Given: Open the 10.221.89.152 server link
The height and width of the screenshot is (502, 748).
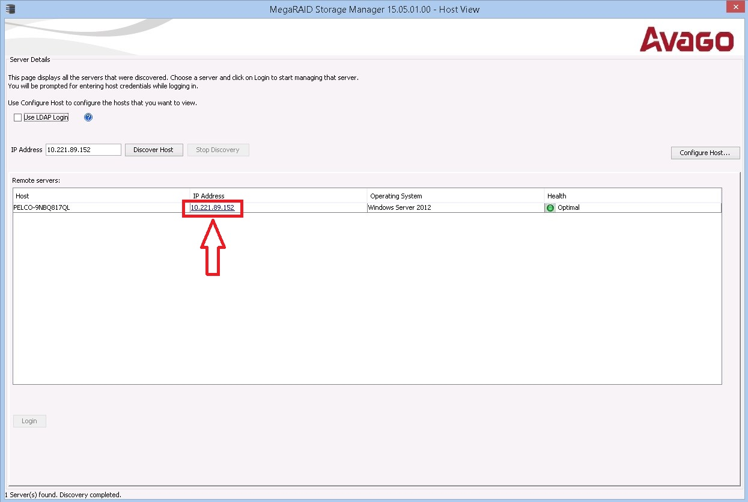Looking at the screenshot, I should [211, 207].
